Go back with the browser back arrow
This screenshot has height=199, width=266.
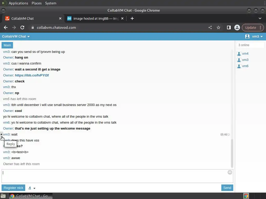[6, 27]
